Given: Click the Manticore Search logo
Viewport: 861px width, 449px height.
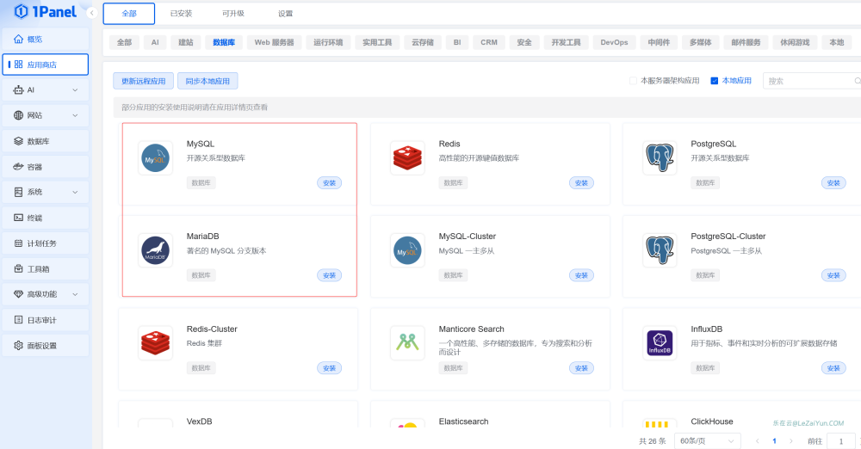Looking at the screenshot, I should 407,343.
